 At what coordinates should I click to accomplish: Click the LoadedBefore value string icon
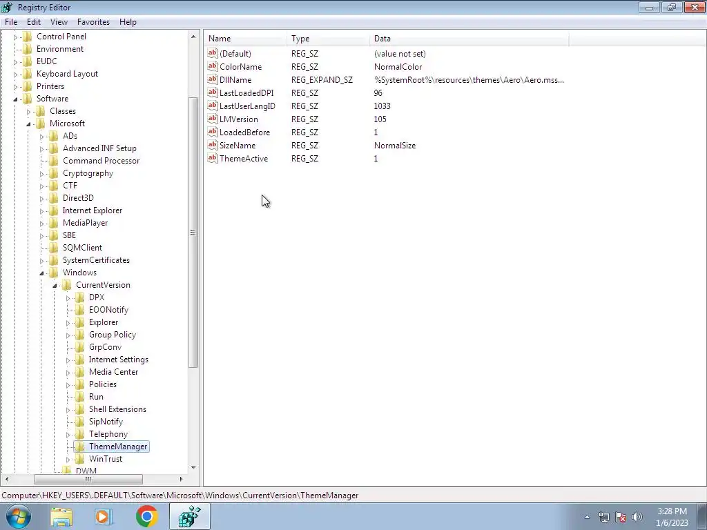point(213,132)
